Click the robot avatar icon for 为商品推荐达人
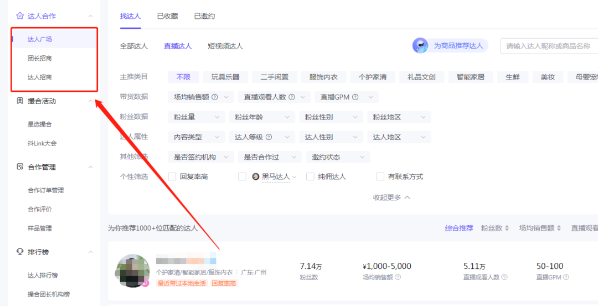 click(420, 46)
